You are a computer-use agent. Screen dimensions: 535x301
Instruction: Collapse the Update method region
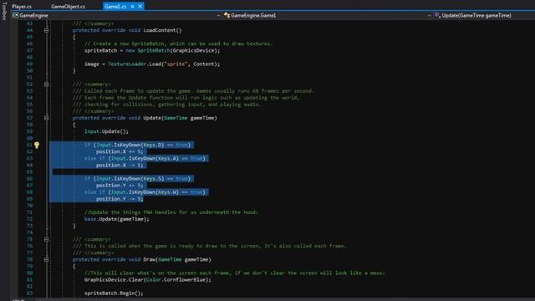46,118
